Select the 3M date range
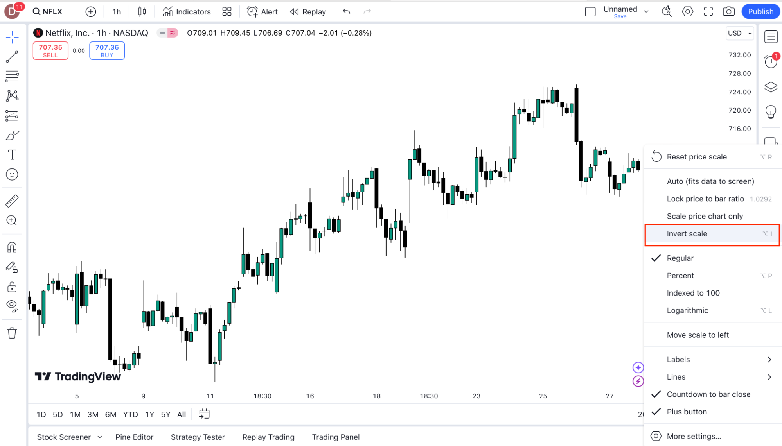Image resolution: width=782 pixels, height=446 pixels. [x=93, y=414]
